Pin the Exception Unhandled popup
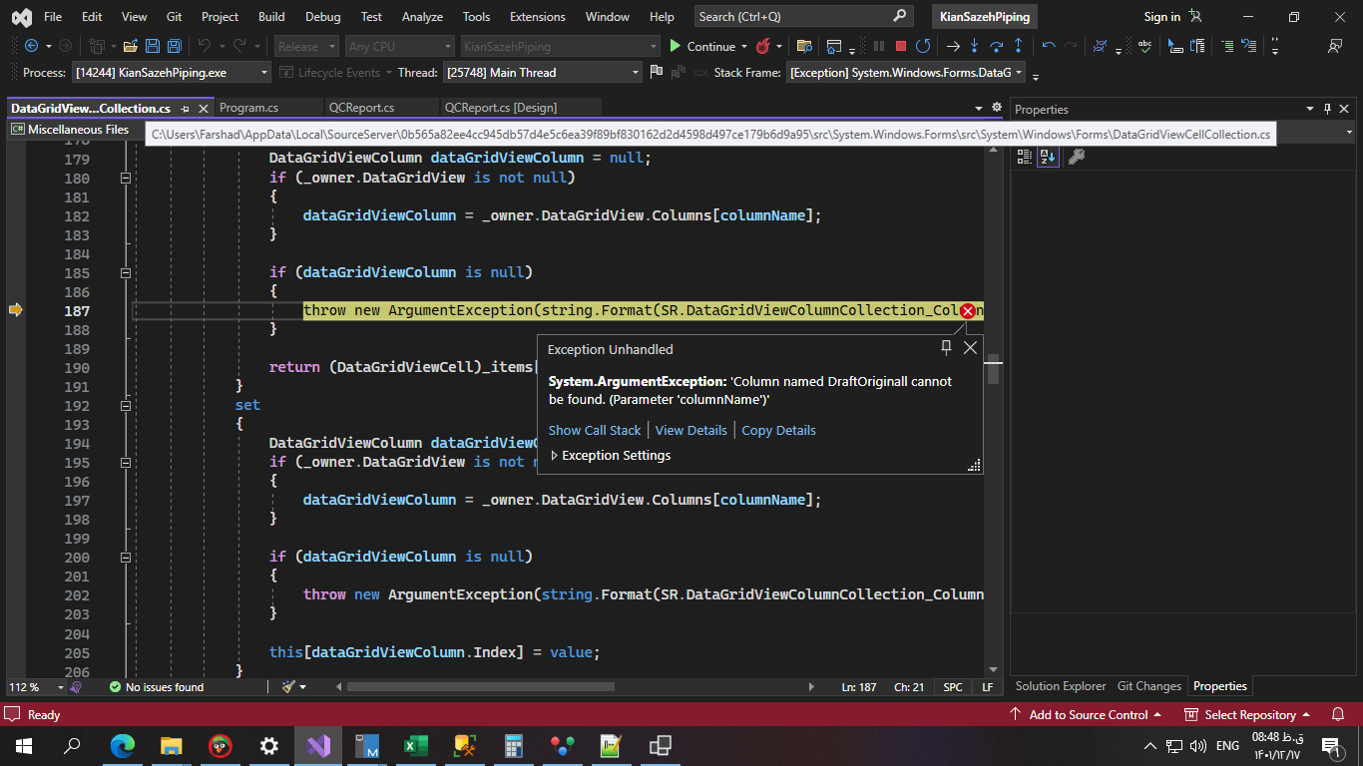Viewport: 1363px width, 766px height. tap(946, 347)
